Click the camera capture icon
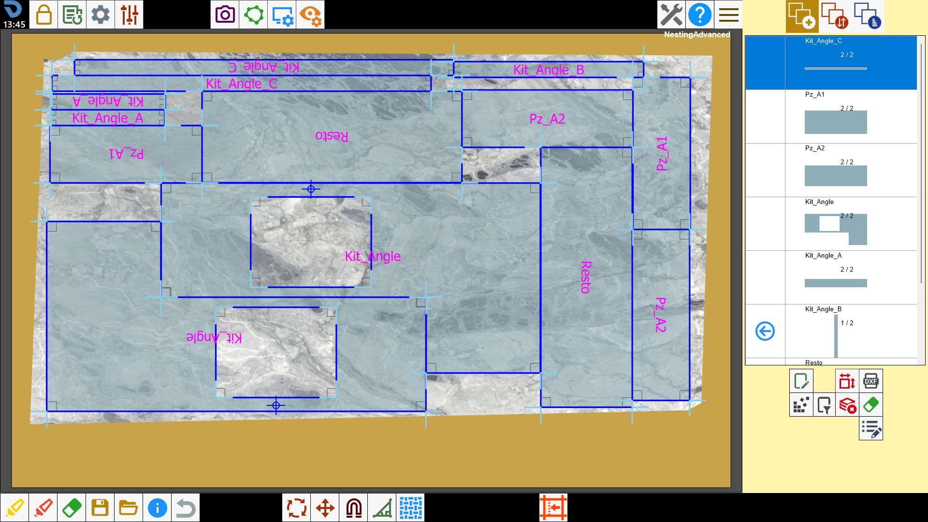 225,14
